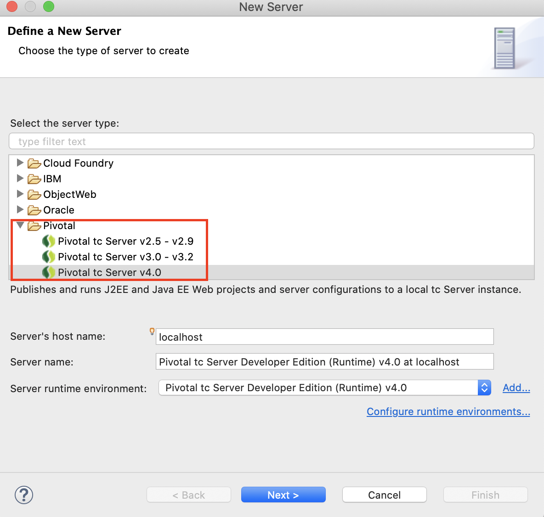Click the Server name text field
Screen dimensions: 544x517
click(x=325, y=362)
